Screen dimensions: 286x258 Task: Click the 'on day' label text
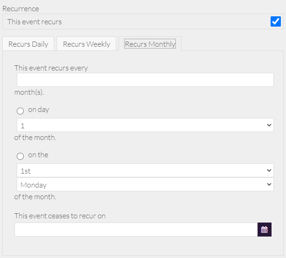point(39,110)
